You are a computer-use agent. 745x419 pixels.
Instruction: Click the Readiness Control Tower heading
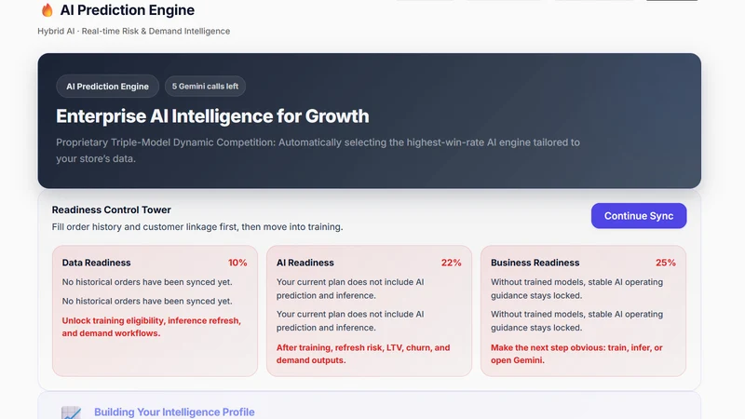tap(111, 210)
